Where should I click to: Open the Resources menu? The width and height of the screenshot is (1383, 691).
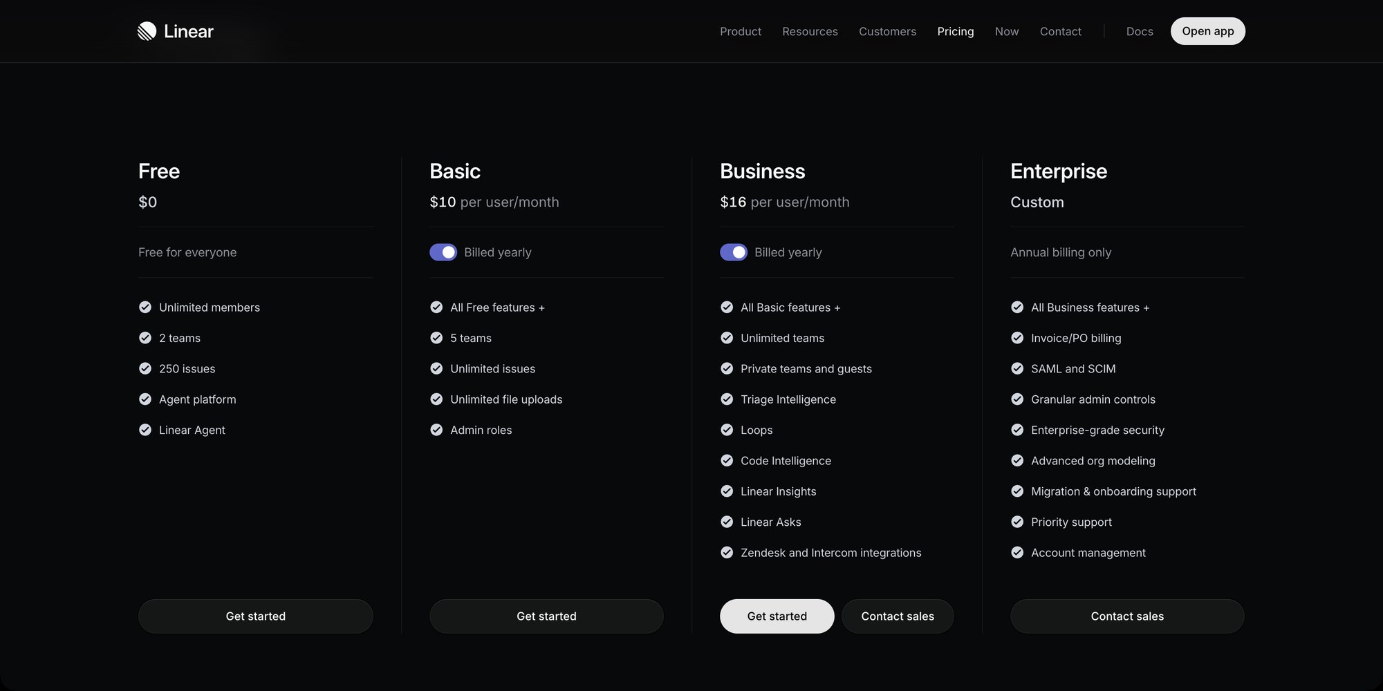click(x=810, y=31)
